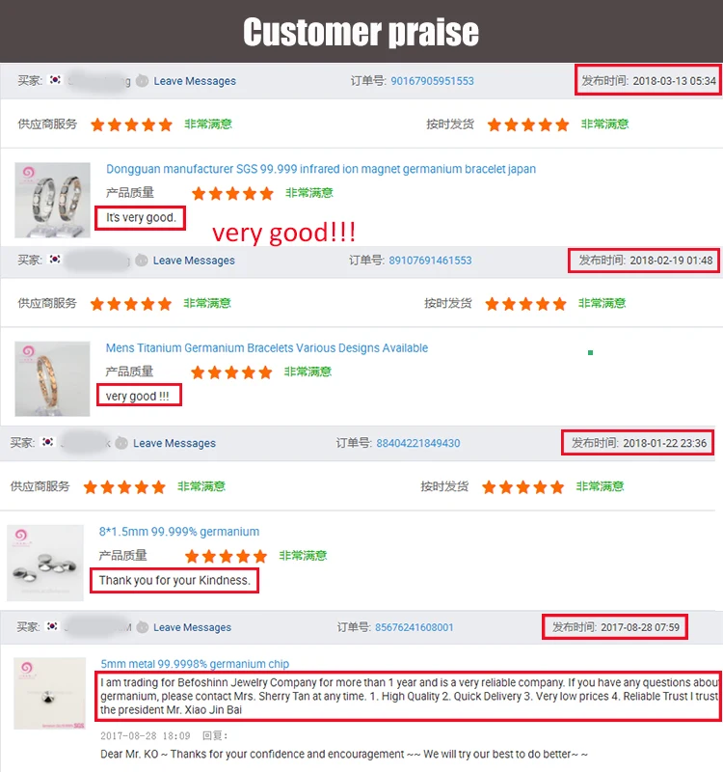Screen dimensions: 723x772
Task: Click the Korean flag icon in the first review
Action: pyautogui.click(x=55, y=80)
